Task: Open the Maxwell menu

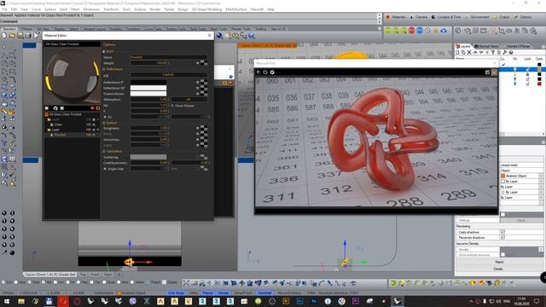Action: pyautogui.click(x=257, y=9)
